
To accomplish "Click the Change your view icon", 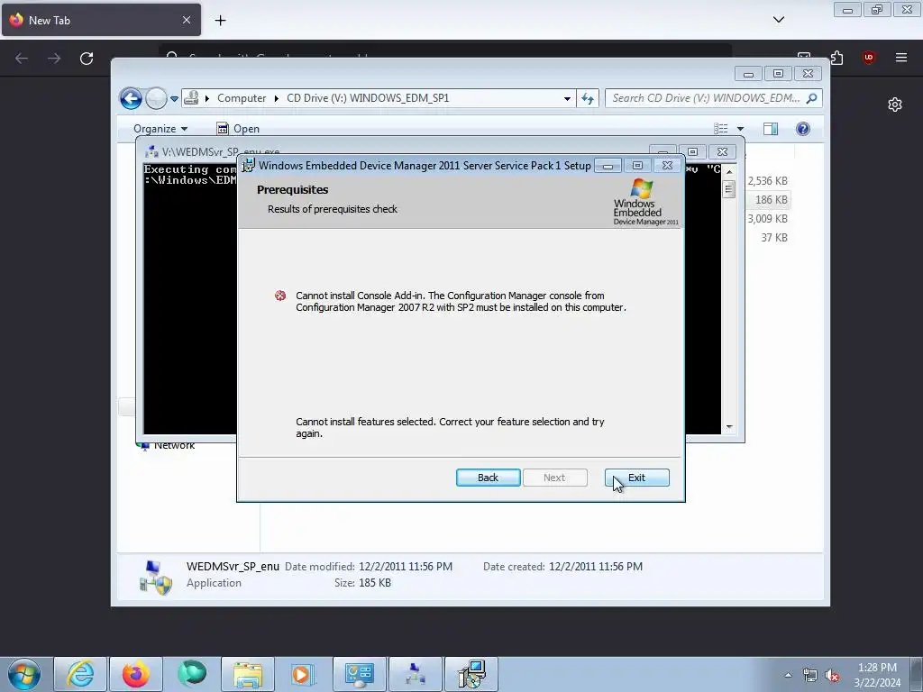I will click(720, 129).
